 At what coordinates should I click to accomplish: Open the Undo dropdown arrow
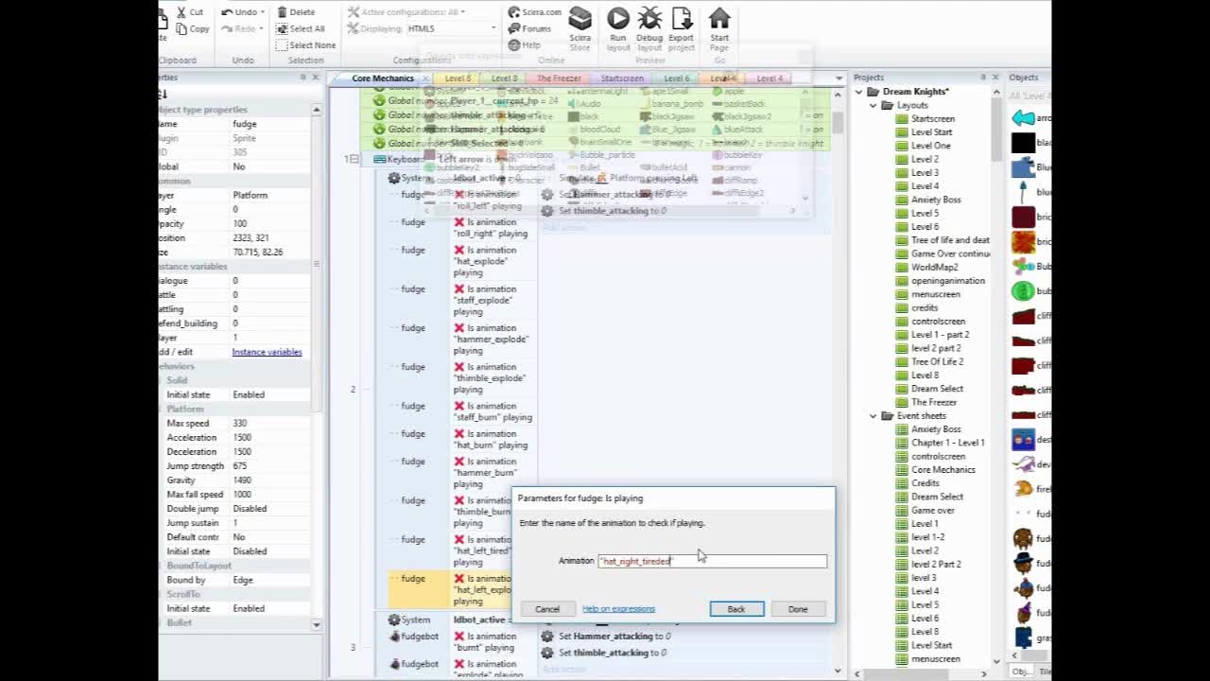click(x=263, y=12)
